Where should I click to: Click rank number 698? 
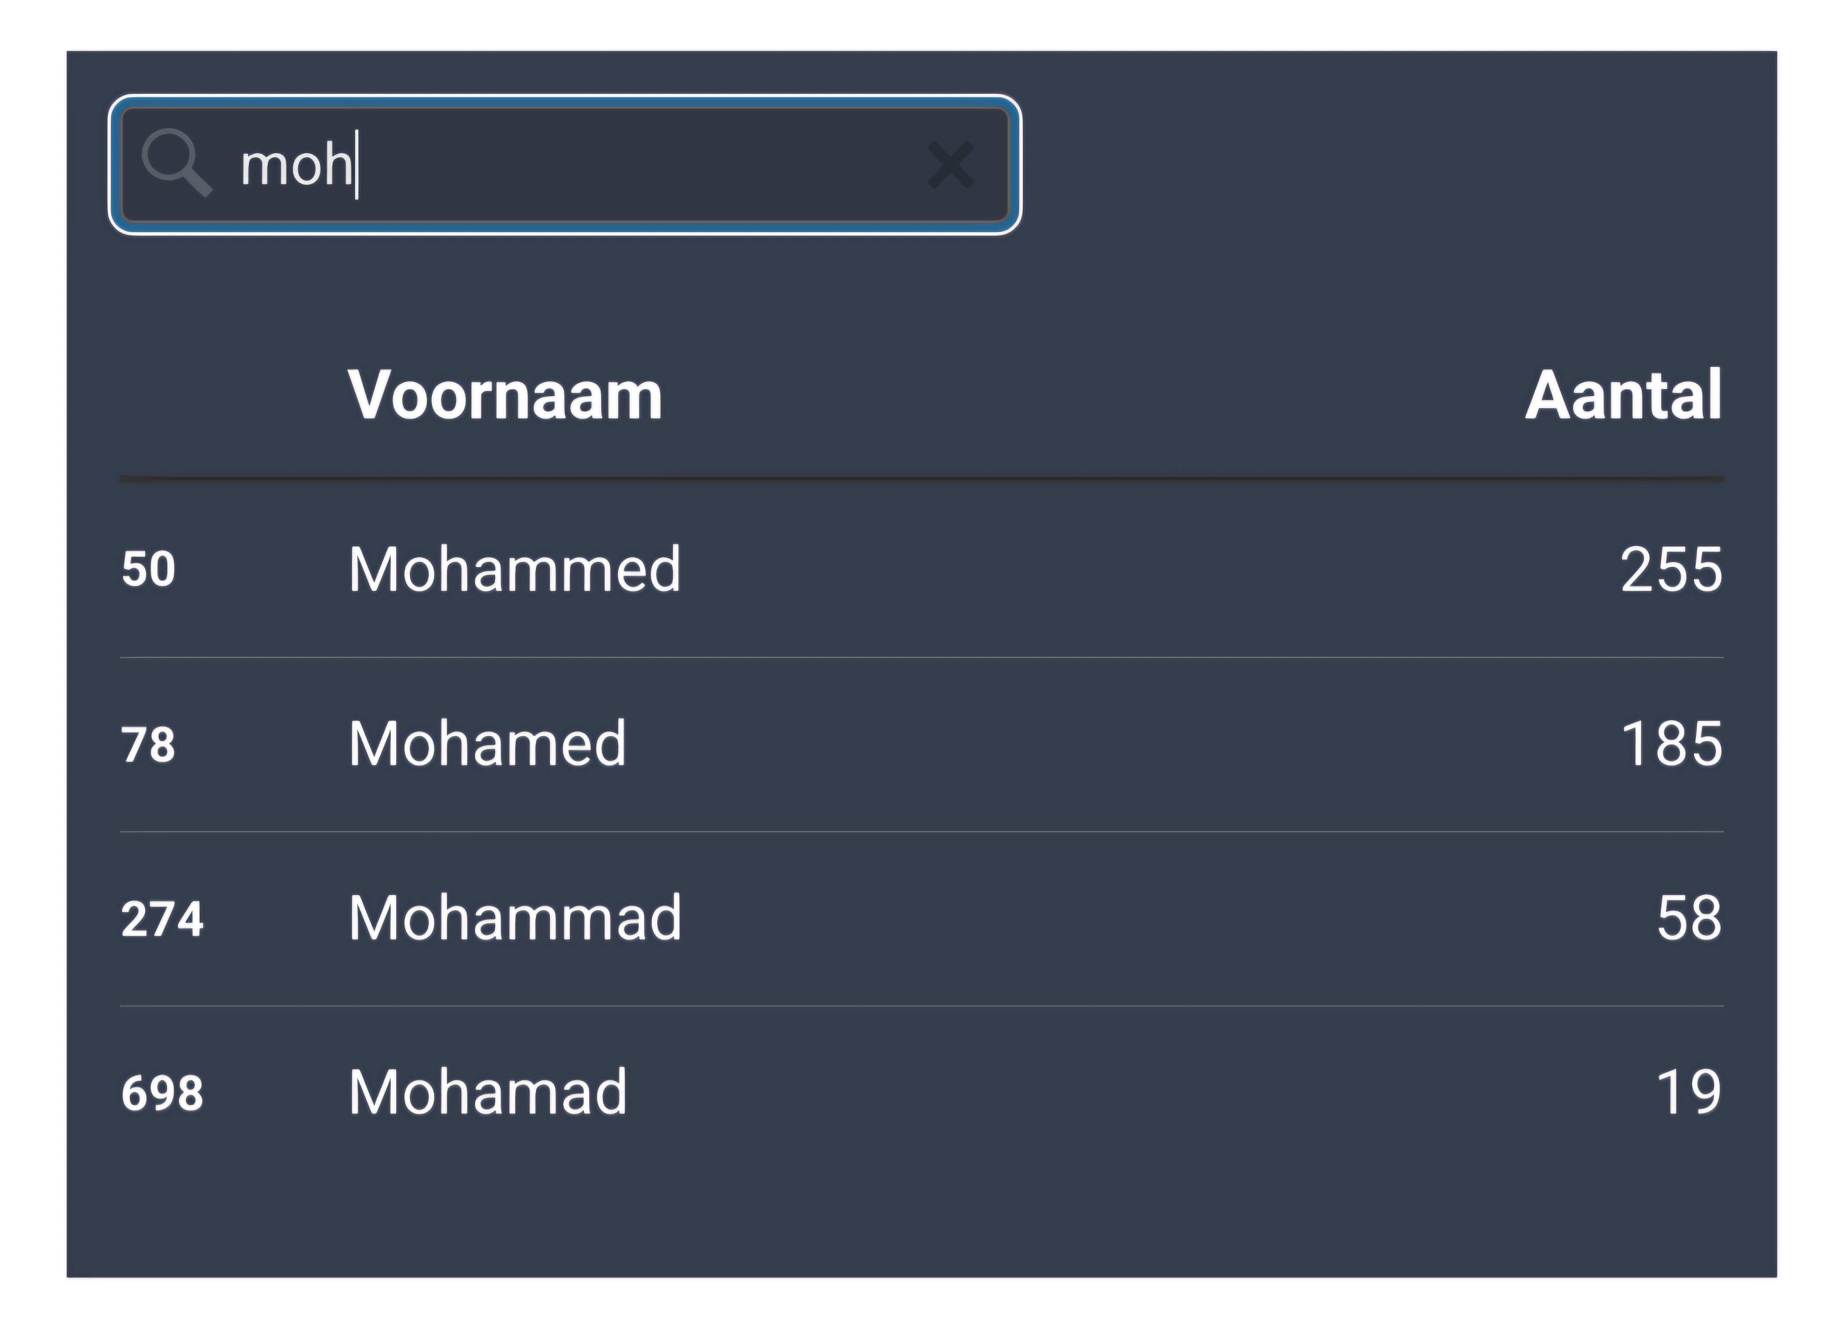[162, 1092]
